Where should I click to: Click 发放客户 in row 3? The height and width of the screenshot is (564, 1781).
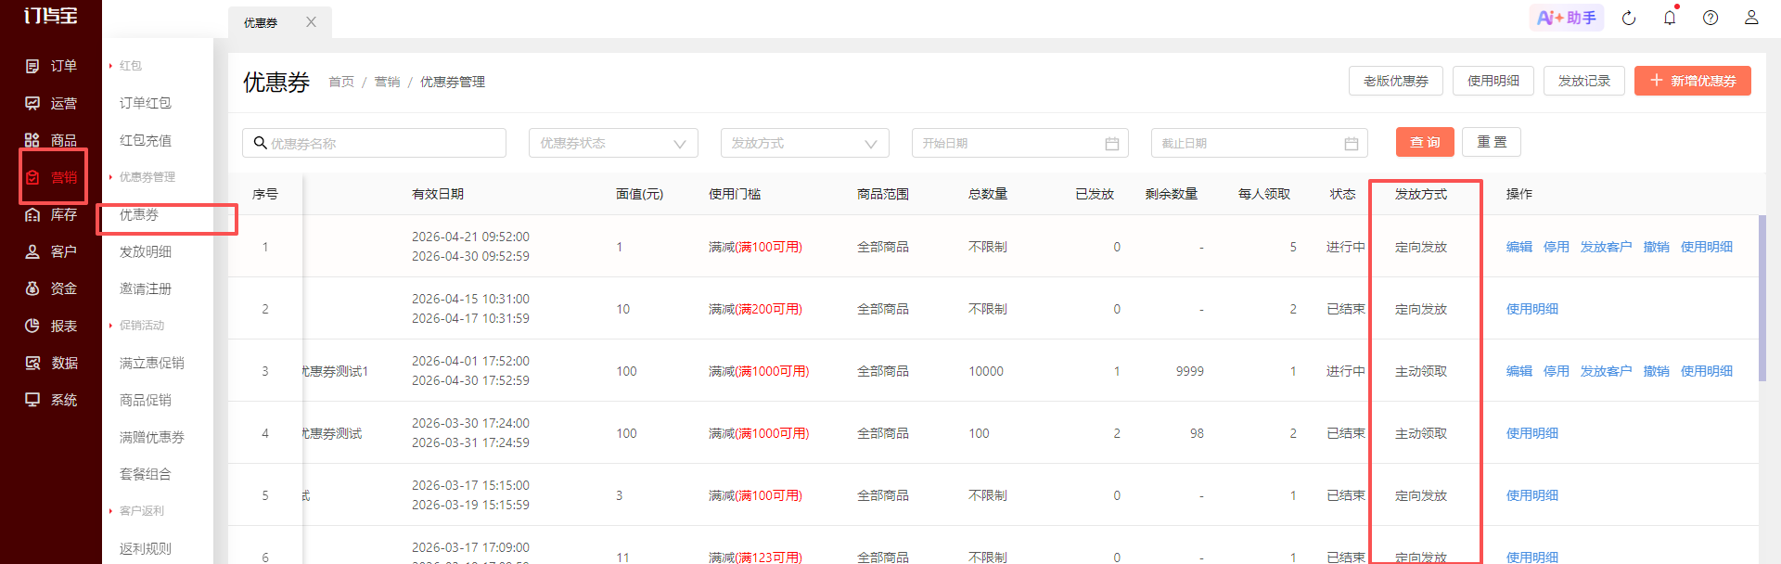click(x=1607, y=371)
